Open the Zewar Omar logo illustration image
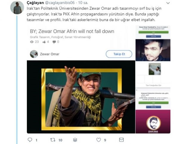 (153, 121)
